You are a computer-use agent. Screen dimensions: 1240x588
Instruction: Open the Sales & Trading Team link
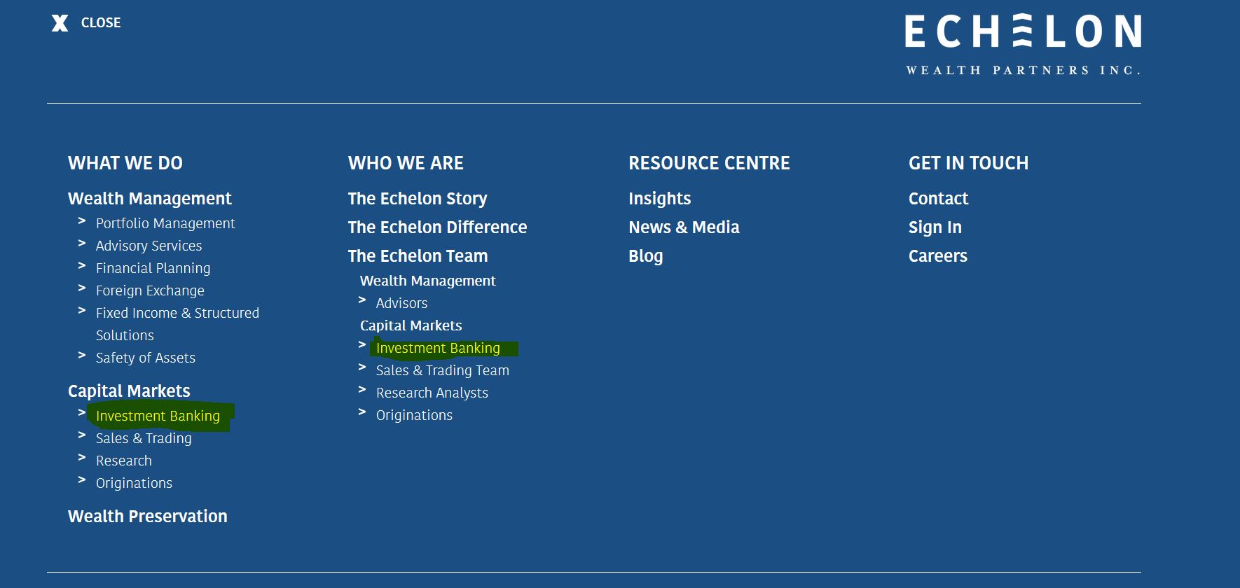443,370
